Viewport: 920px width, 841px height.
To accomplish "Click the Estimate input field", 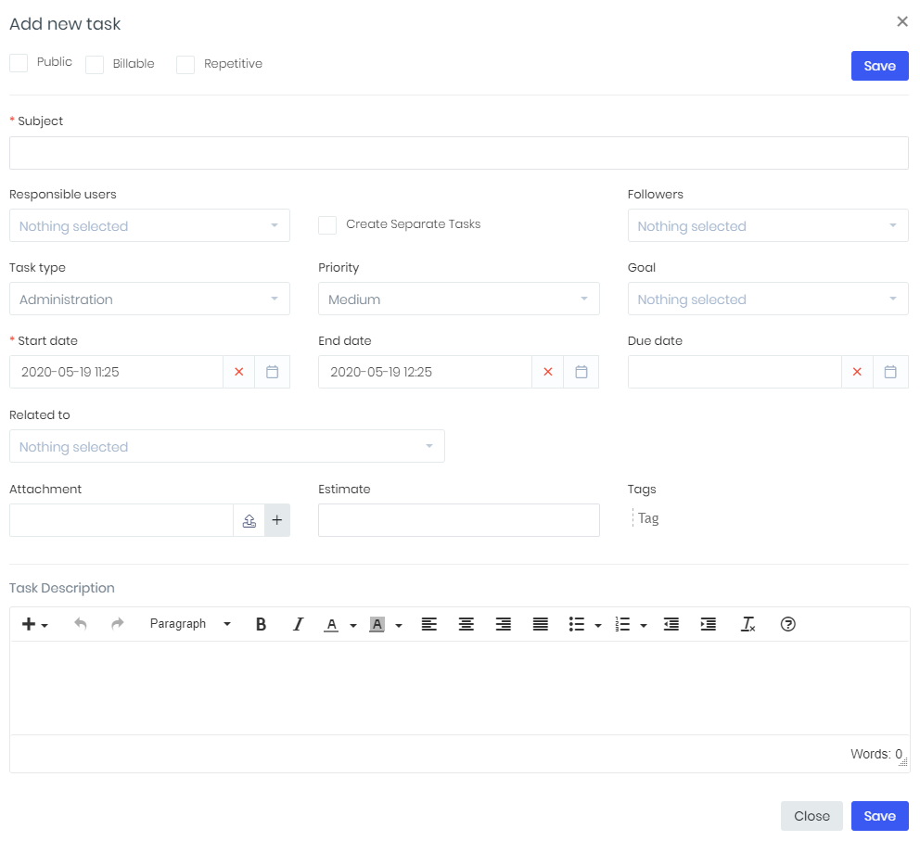I will tap(459, 520).
